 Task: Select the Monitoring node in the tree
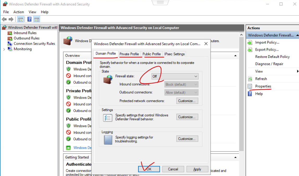coord(22,49)
